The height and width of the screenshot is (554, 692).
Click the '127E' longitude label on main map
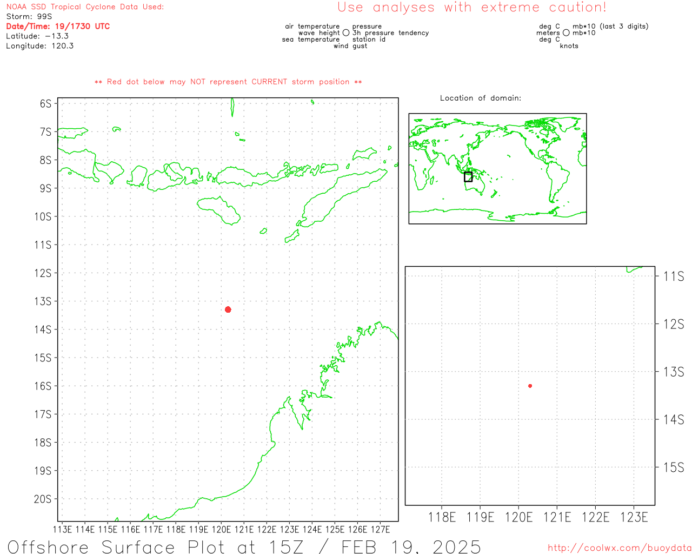[x=380, y=529]
